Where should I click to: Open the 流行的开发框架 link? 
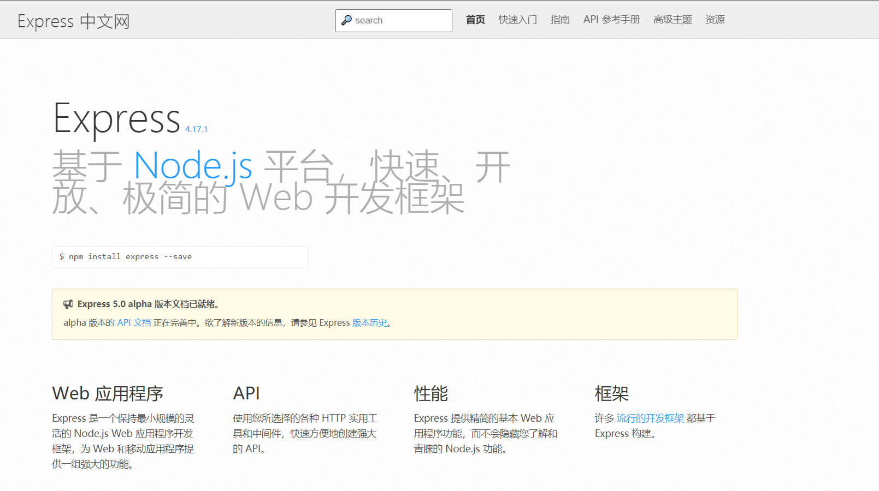[650, 418]
